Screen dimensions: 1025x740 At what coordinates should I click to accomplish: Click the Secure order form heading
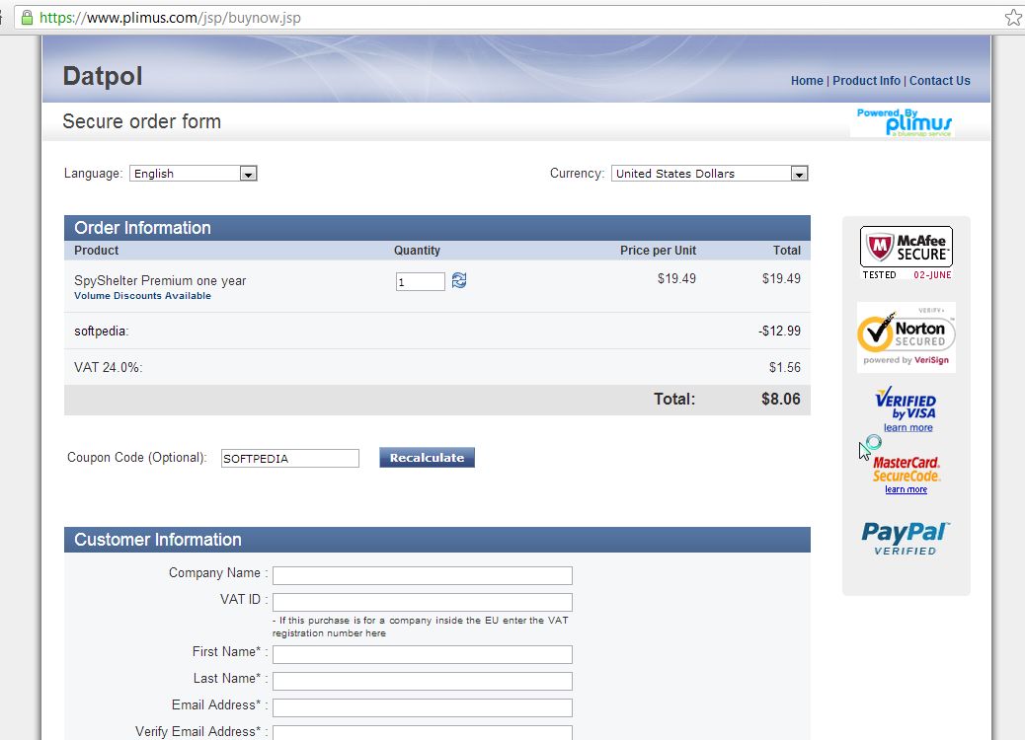[x=142, y=121]
